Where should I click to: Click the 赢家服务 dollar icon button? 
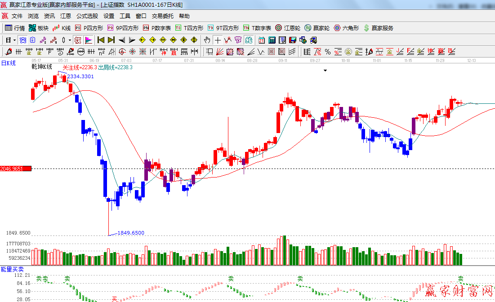pyautogui.click(x=378, y=28)
